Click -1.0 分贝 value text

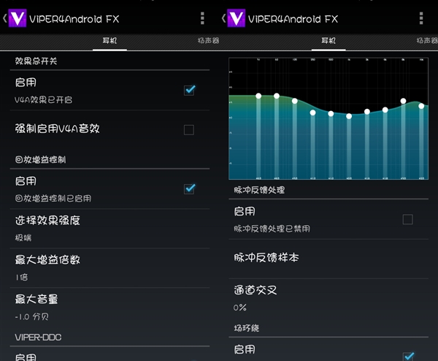31,317
